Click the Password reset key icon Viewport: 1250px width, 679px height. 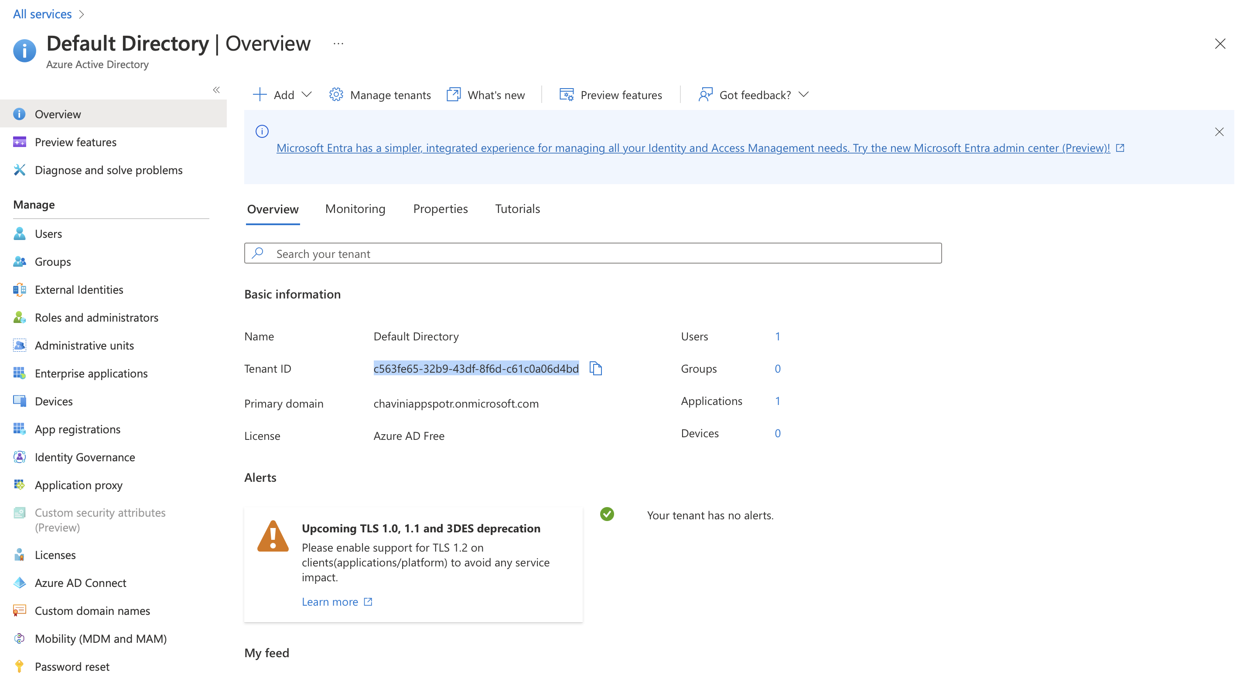pyautogui.click(x=20, y=666)
